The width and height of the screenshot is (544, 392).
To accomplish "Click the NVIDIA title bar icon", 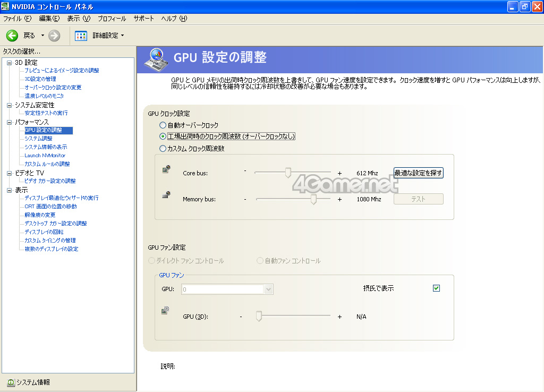I will [5, 6].
